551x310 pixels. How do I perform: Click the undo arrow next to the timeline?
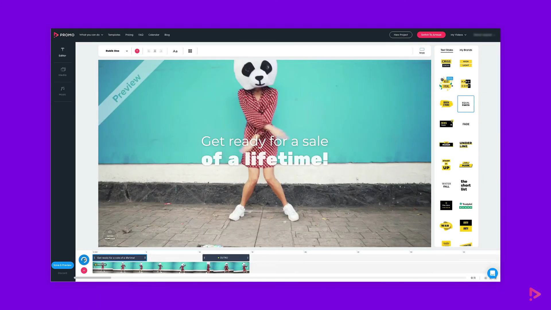[84, 259]
